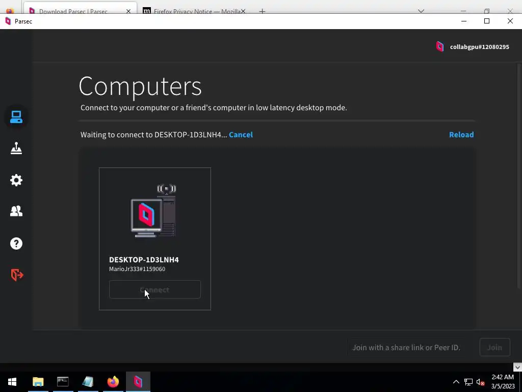Open the Help question mark
522x392 pixels.
click(x=16, y=243)
